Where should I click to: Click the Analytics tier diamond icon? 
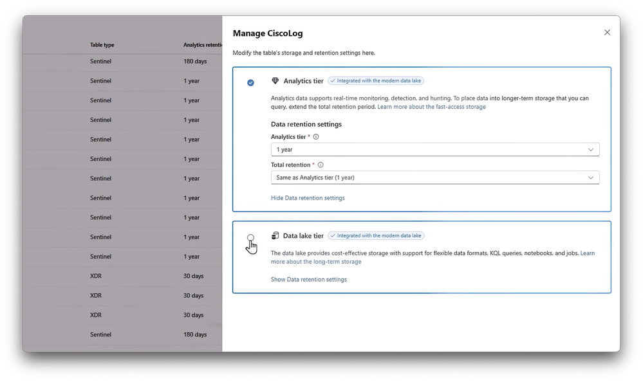tap(275, 81)
